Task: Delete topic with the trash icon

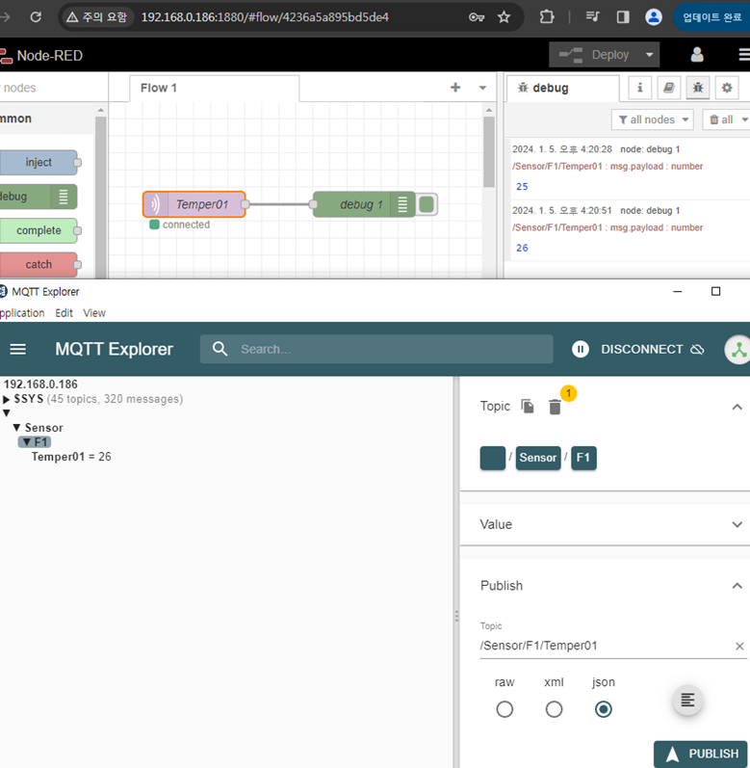Action: 555,407
